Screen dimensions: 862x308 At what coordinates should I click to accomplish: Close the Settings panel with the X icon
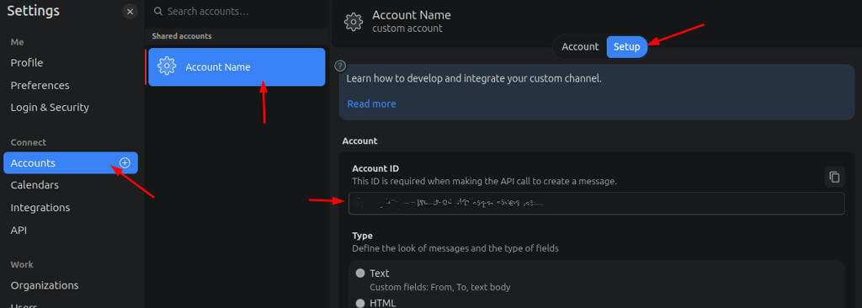130,12
